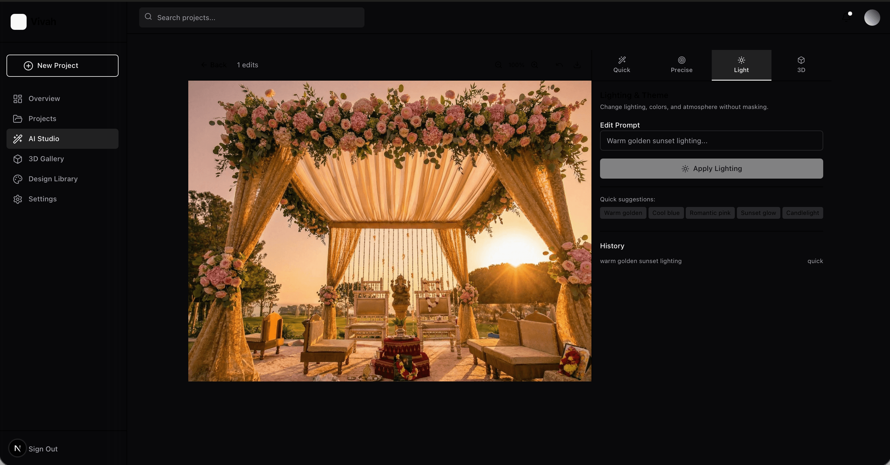Click the Projects folder icon
890x465 pixels.
[x=18, y=119]
